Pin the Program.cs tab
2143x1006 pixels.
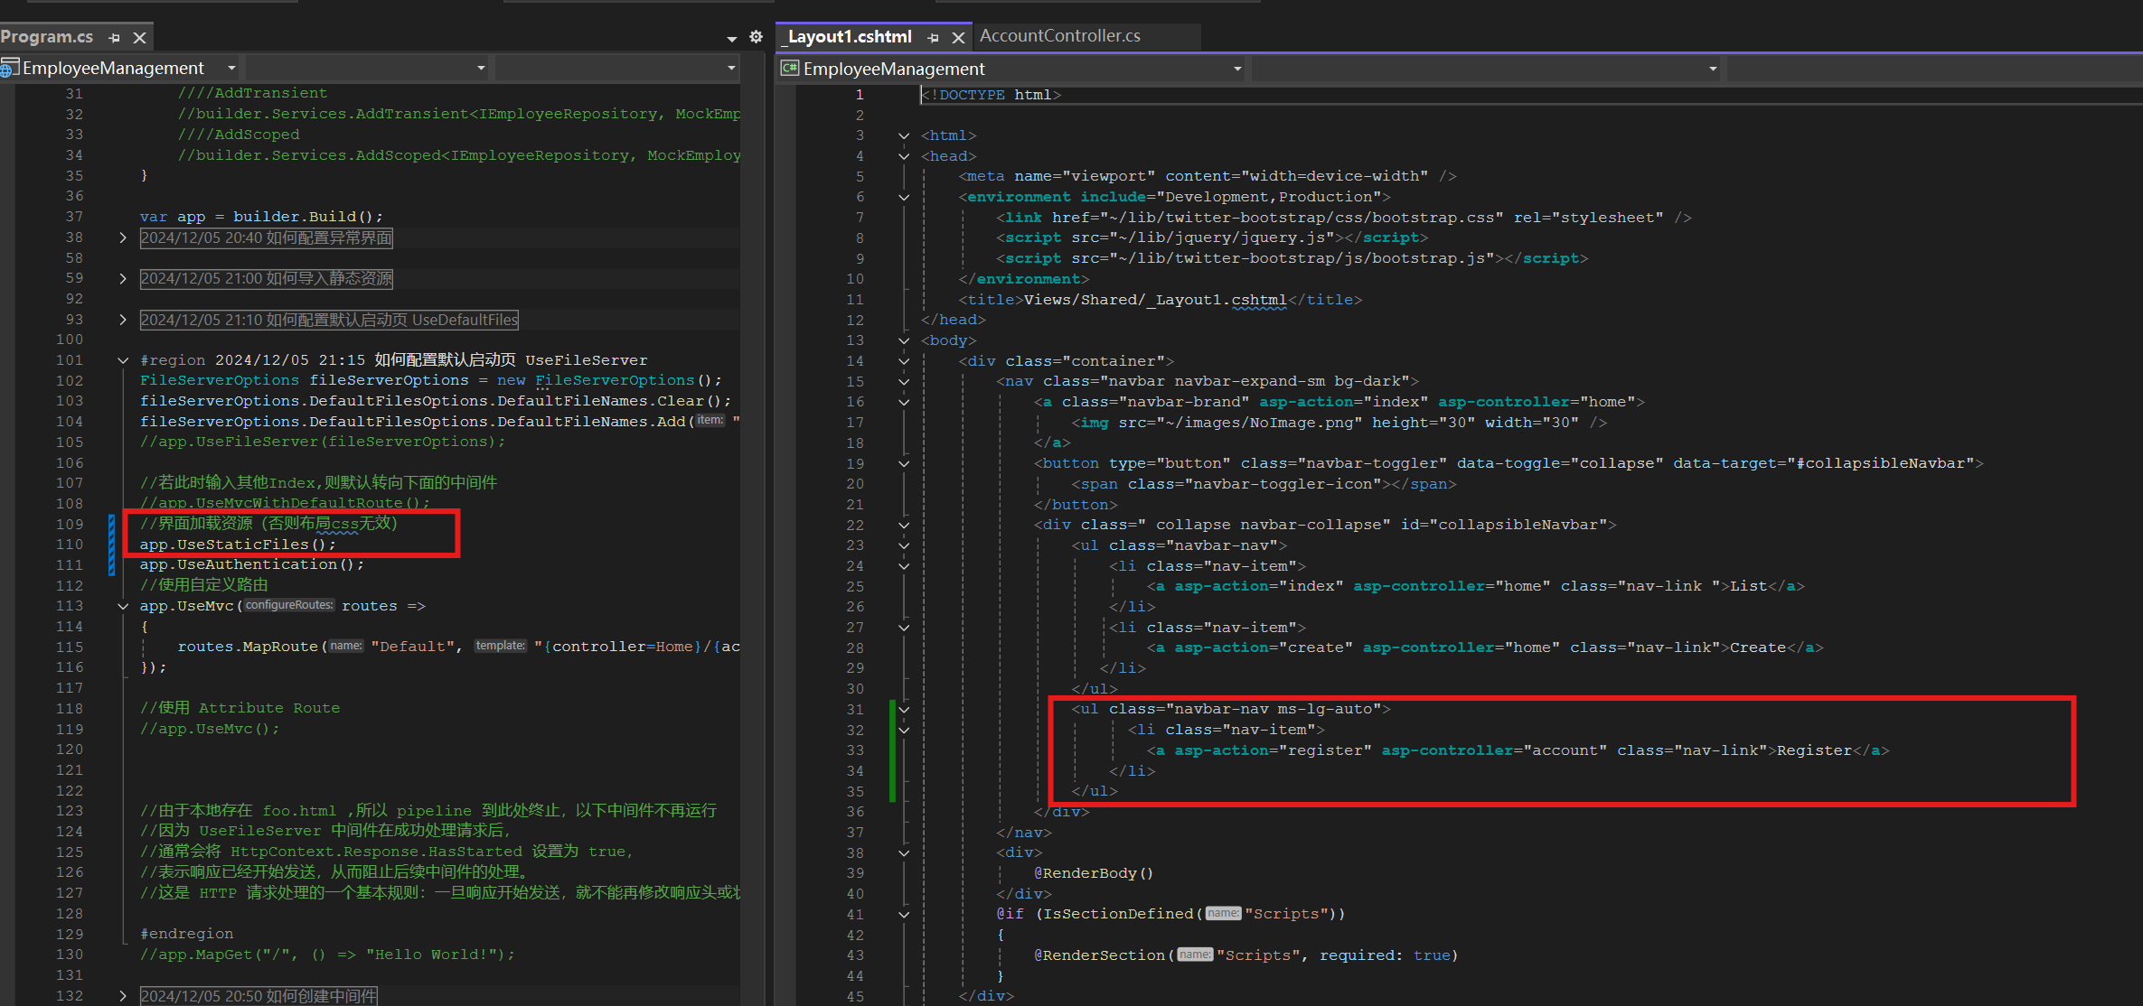click(114, 38)
